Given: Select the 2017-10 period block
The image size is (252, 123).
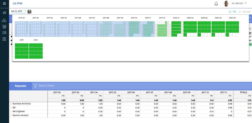Looking at the screenshot, I should tap(134, 29).
